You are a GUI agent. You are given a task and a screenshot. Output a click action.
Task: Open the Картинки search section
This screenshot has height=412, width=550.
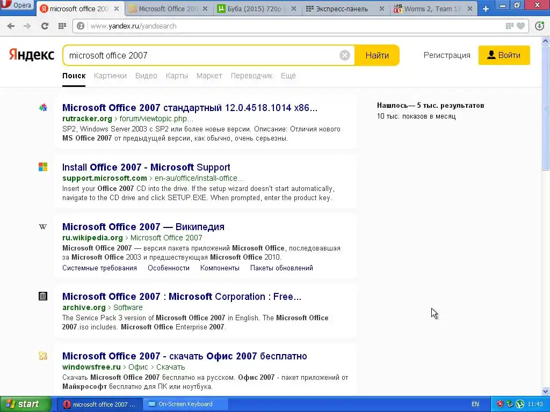point(110,76)
